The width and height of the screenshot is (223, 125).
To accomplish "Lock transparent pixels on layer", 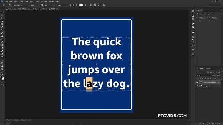I will [x=200, y=78].
